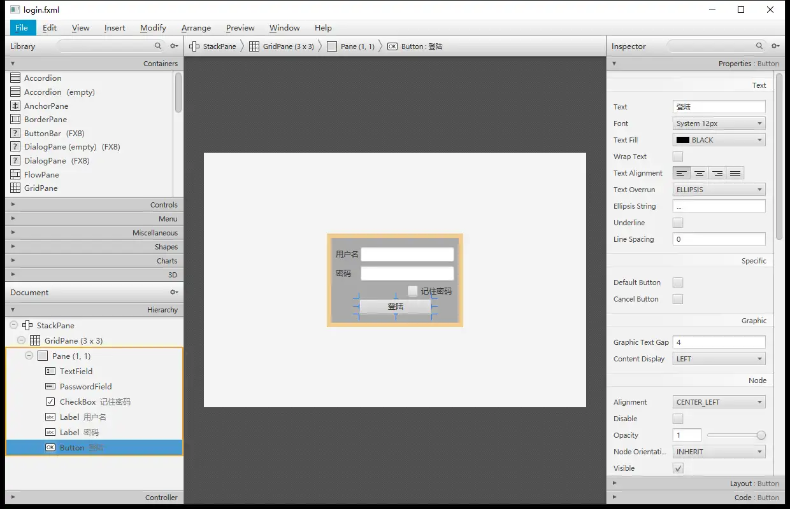The width and height of the screenshot is (790, 509).
Task: Click the Opacity slider handle
Action: coord(761,435)
